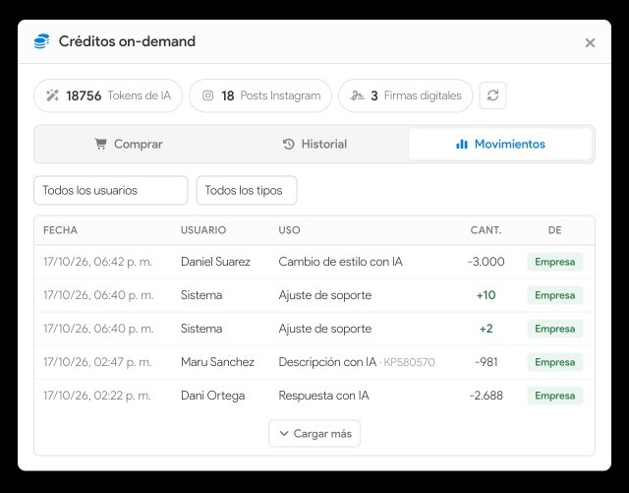The image size is (629, 493).
Task: Click the 18 Posts Instagram pill
Action: (x=260, y=95)
